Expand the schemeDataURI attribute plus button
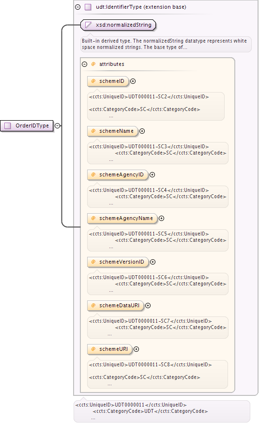The image size is (259, 424). (148, 306)
